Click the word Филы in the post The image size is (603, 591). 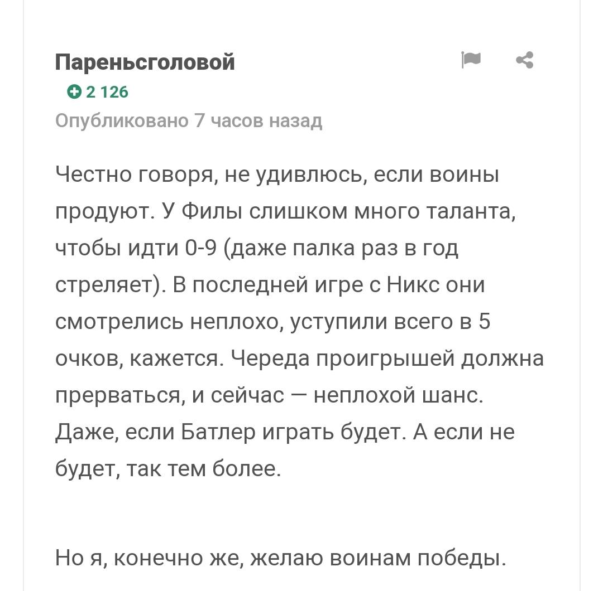click(212, 211)
